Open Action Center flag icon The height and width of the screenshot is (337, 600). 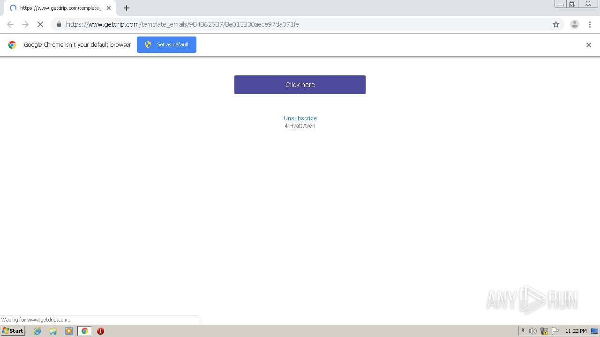555,331
